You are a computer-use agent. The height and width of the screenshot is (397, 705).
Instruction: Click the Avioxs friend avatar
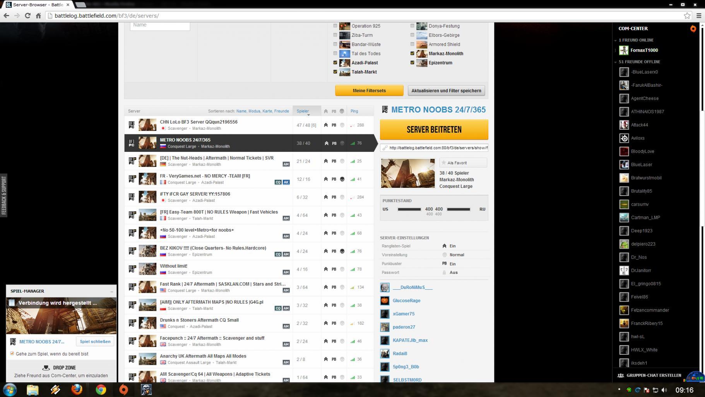[624, 138]
